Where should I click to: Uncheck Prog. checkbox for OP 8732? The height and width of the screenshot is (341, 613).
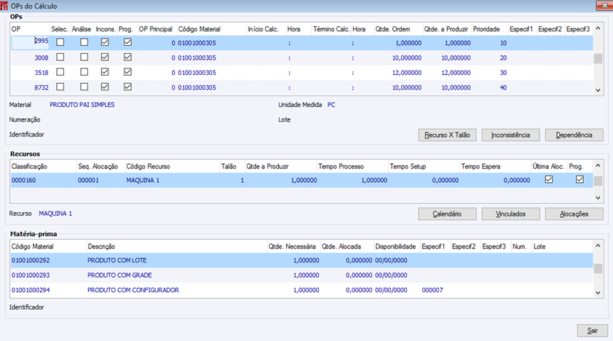click(127, 87)
